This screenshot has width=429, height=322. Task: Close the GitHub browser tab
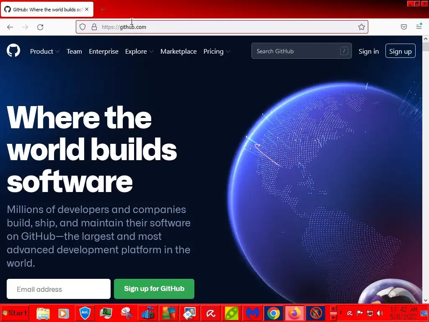pos(87,9)
